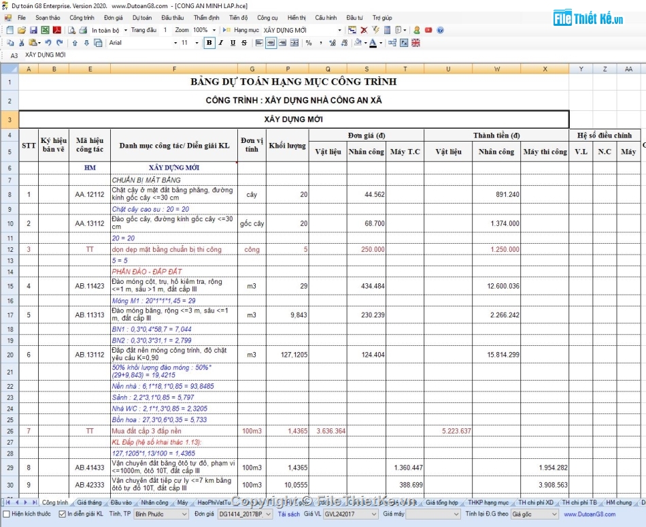Open help with the blue question icon

point(440,30)
